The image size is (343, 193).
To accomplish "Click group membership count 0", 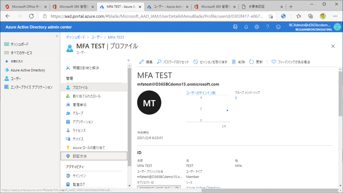I will 236,98.
